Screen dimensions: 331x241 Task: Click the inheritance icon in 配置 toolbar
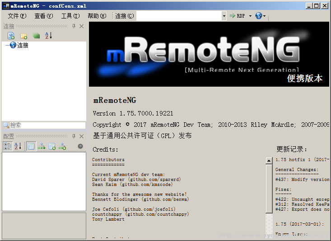[x=42, y=146]
